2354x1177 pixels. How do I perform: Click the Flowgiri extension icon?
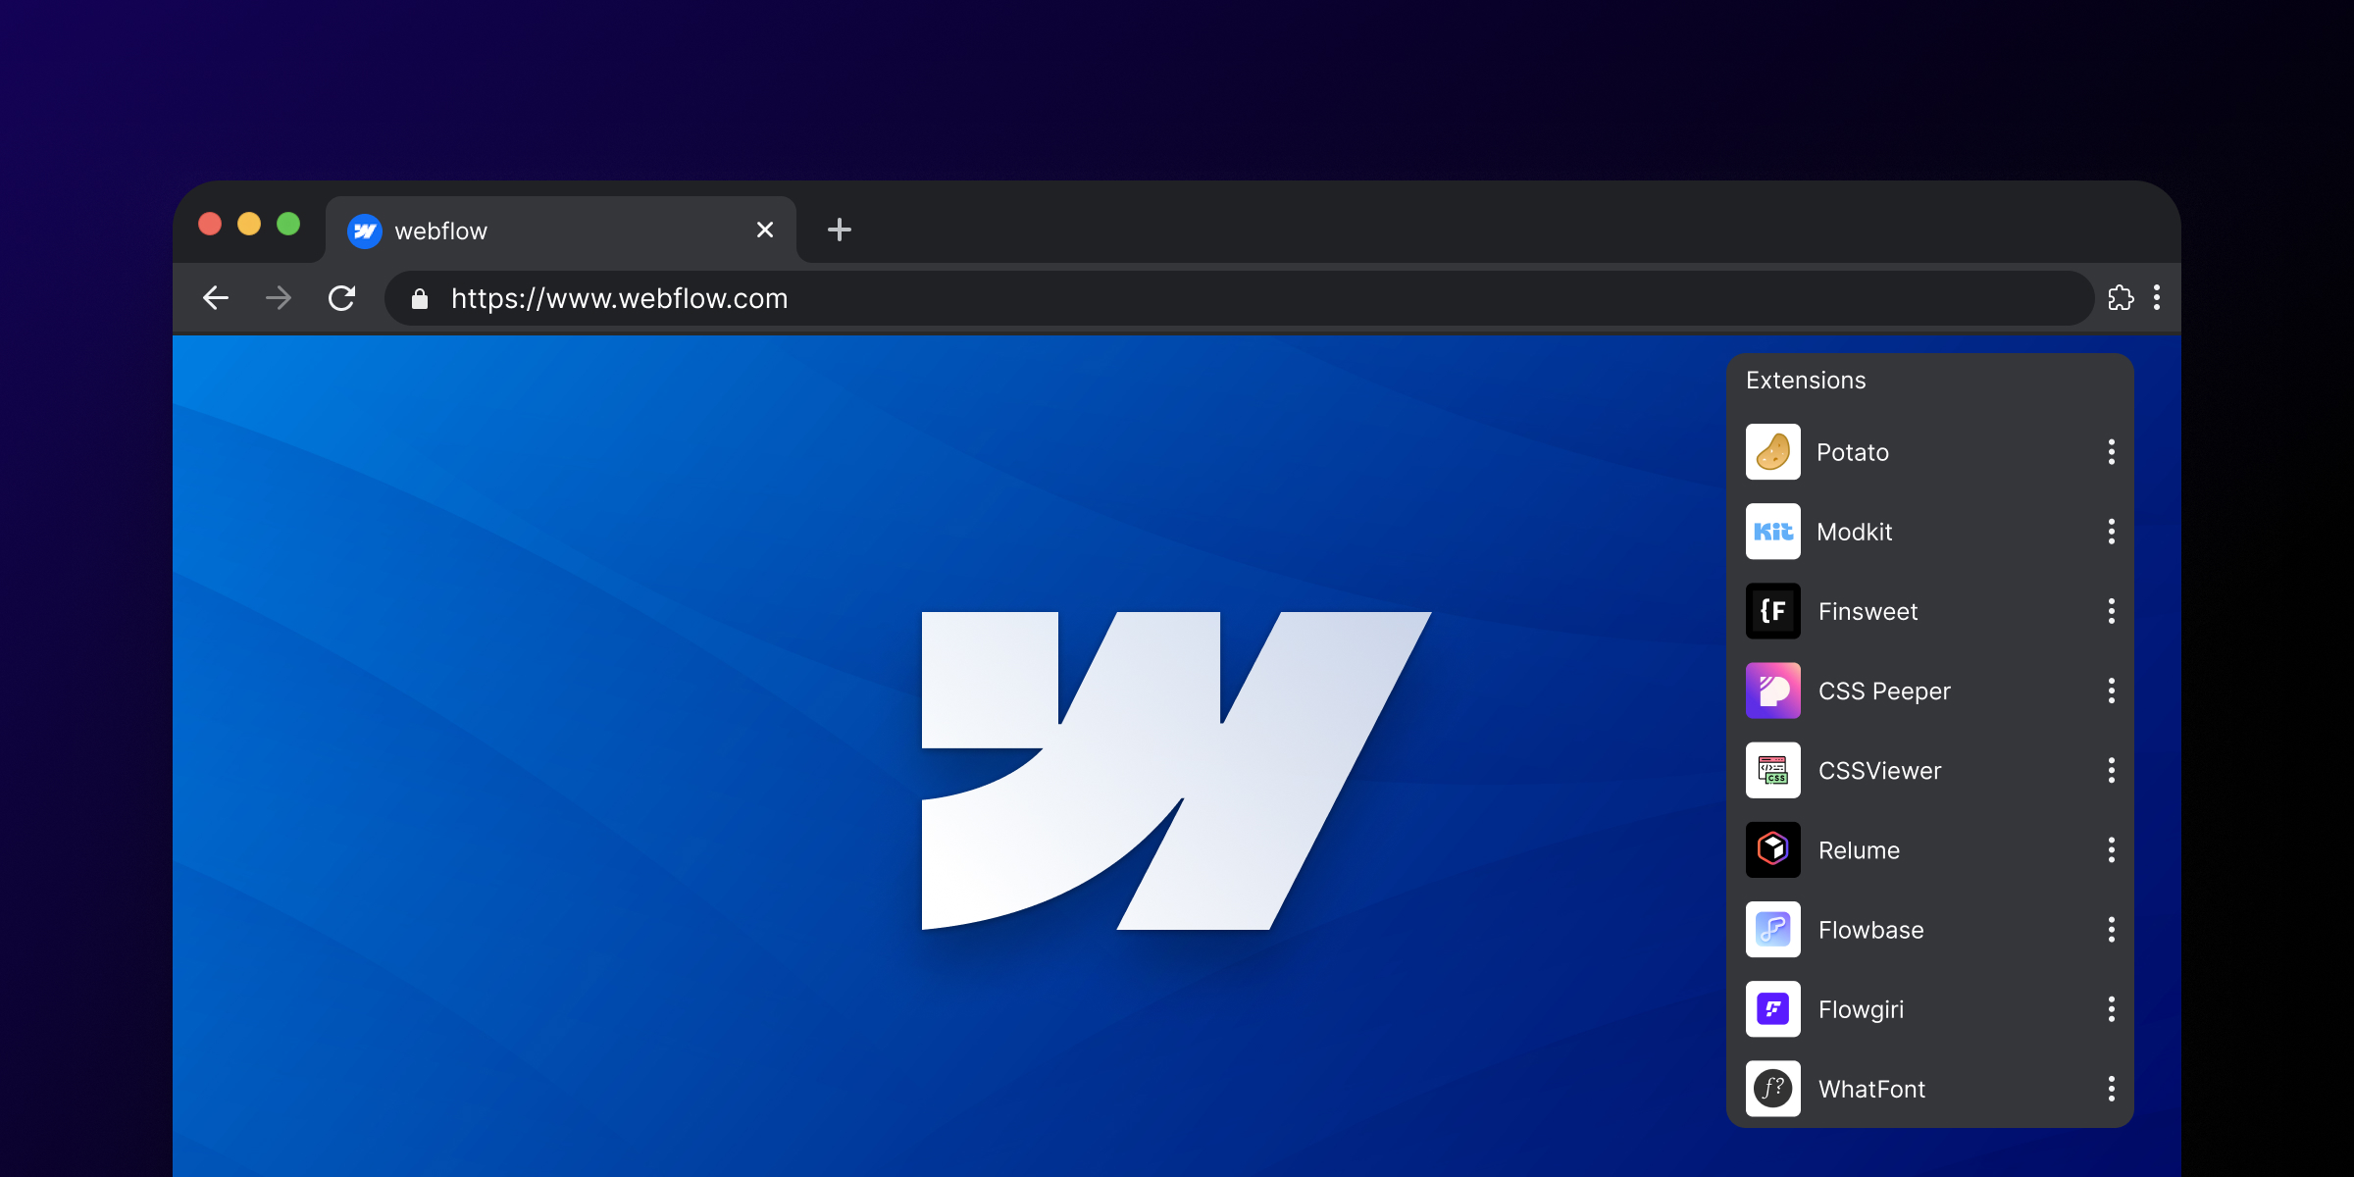click(x=1772, y=1008)
